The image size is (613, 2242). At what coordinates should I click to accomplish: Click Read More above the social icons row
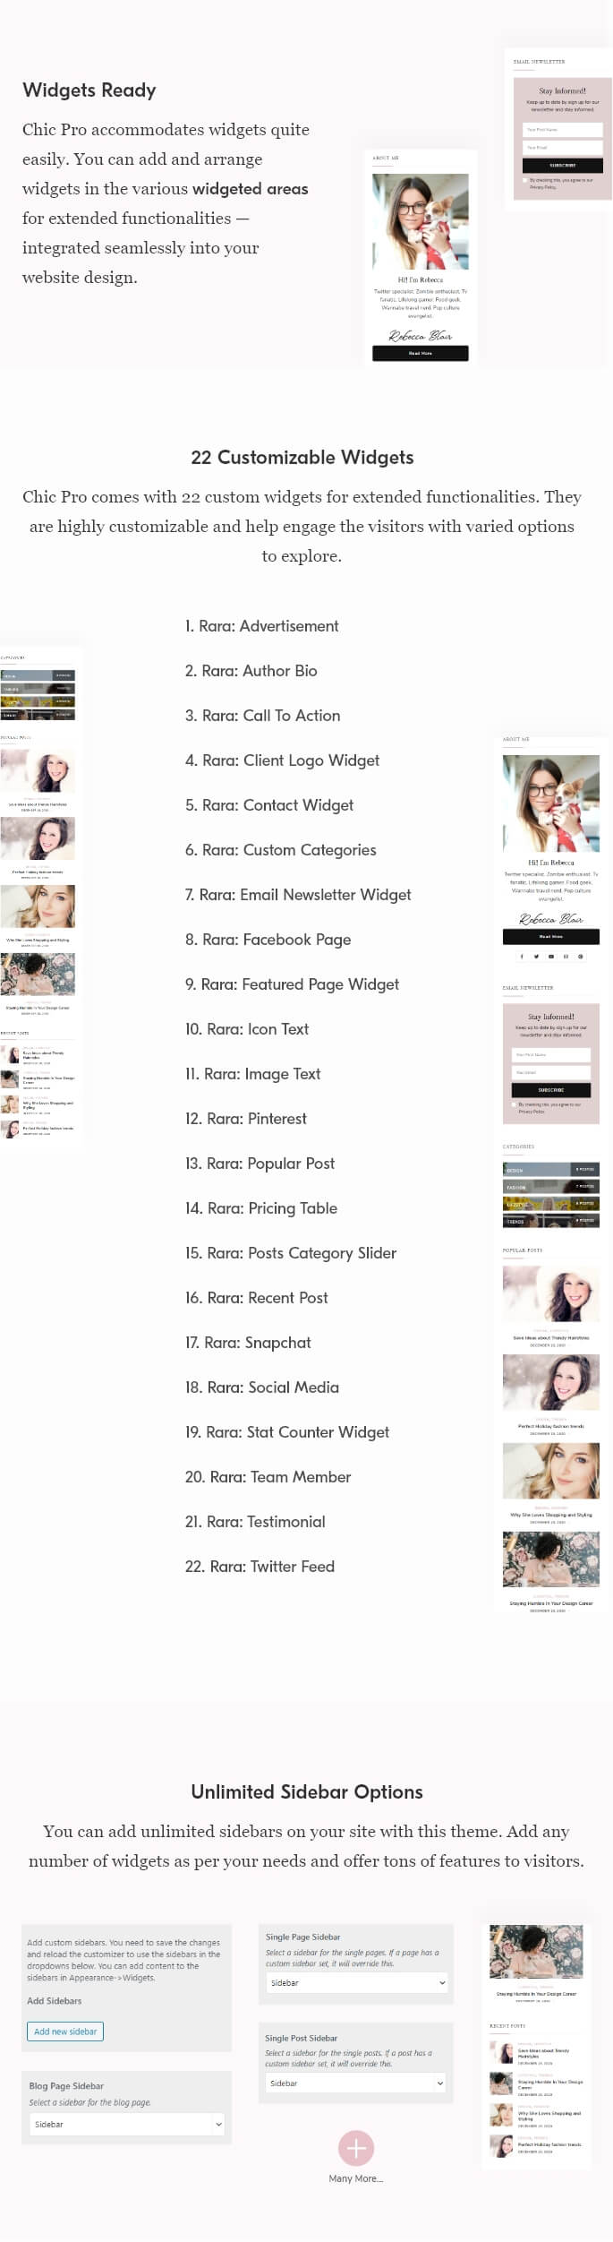[550, 936]
